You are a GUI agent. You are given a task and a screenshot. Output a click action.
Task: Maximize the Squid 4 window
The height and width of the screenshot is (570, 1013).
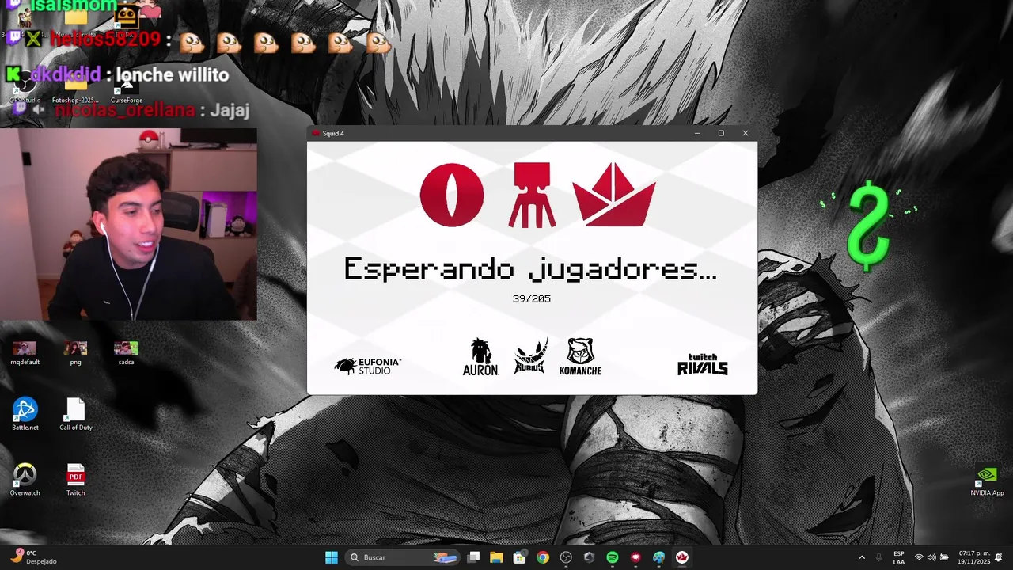[721, 133]
